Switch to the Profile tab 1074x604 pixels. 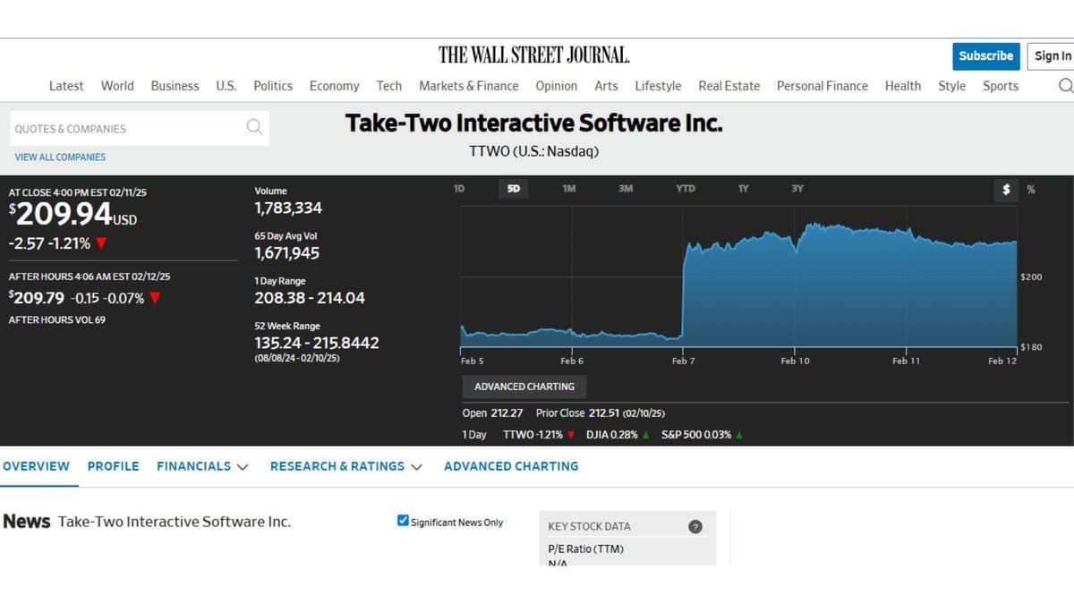(113, 466)
